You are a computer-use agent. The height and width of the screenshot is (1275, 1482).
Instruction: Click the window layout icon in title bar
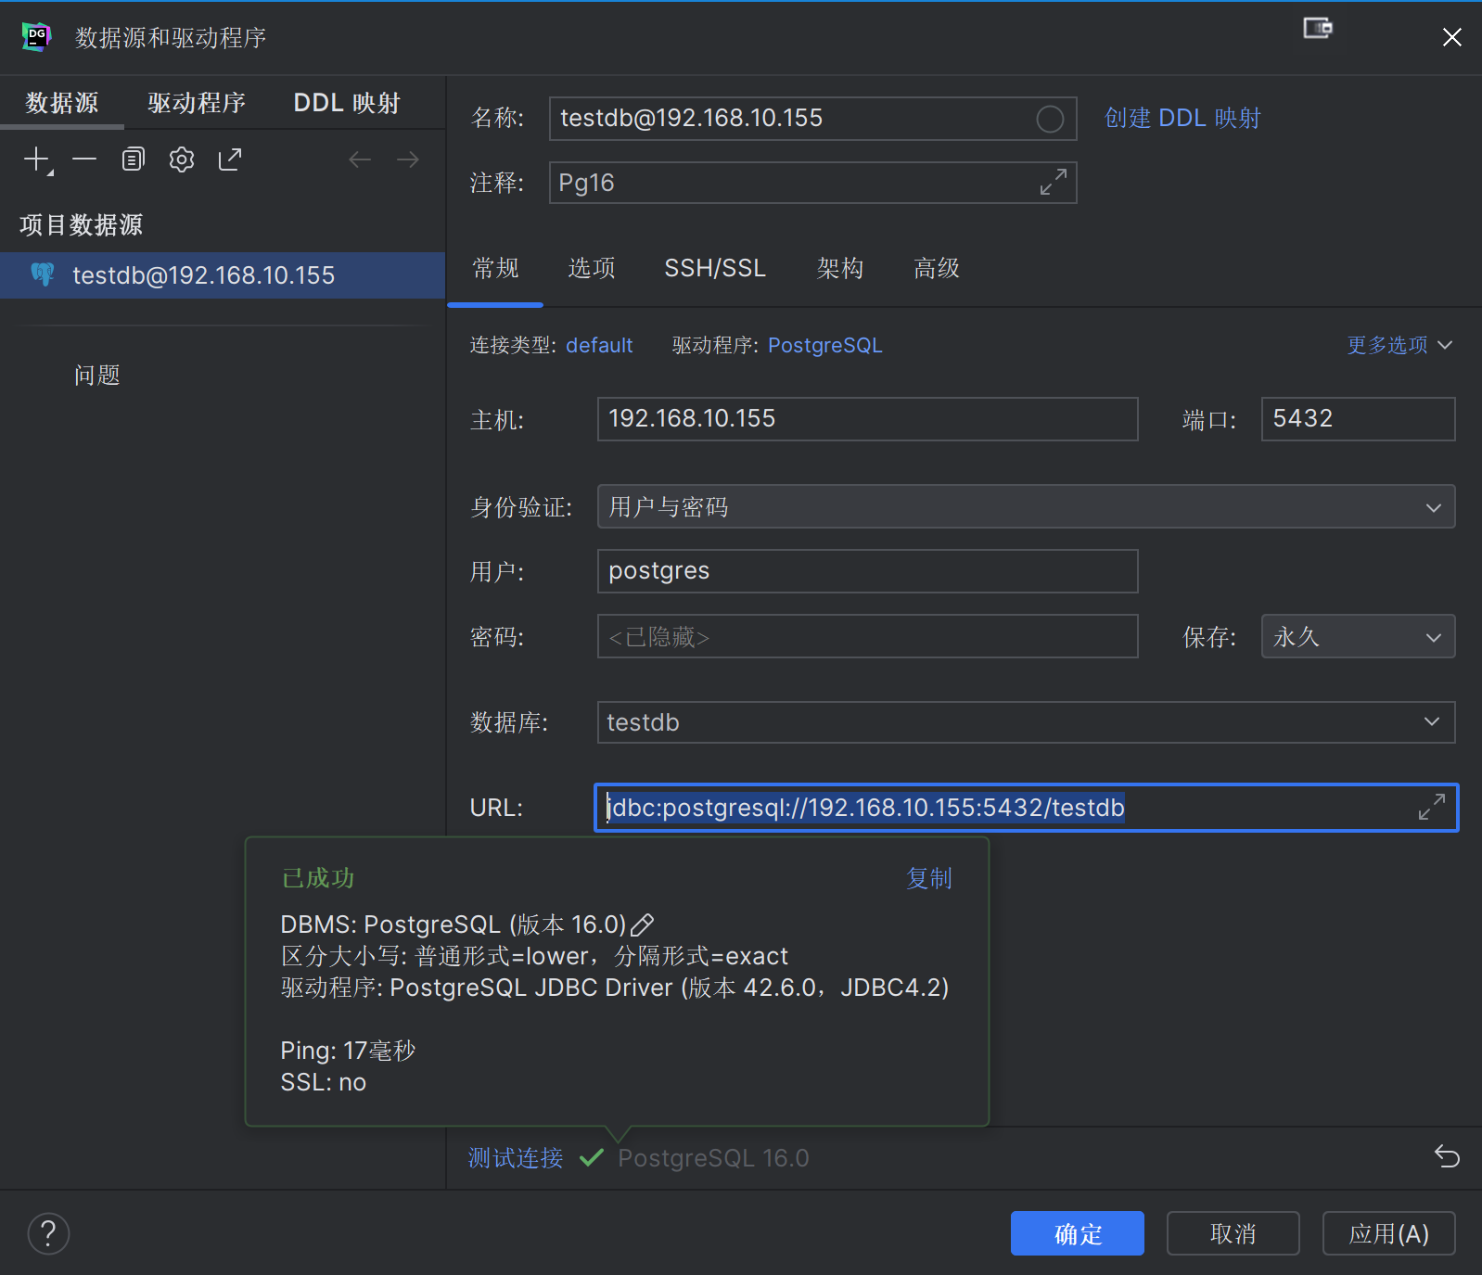pyautogui.click(x=1318, y=28)
